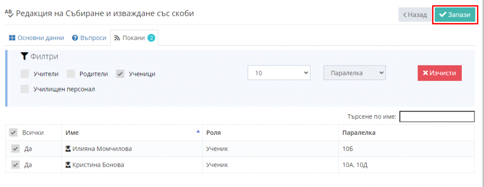Viewport: 484px width, 187px height.
Task: Clear filters with the Изчисти button
Action: tap(440, 73)
